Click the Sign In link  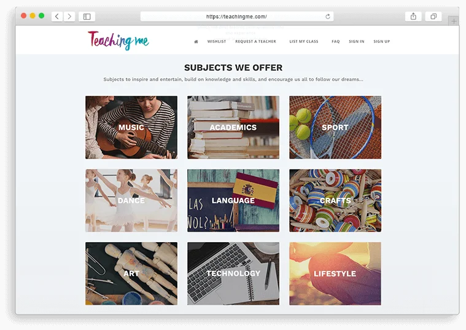356,41
